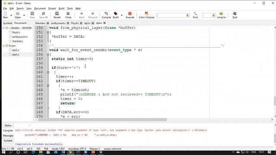Screen dimensions: 276x155
Task: Close the Floyd.c tab with its X
Action: (81, 23)
